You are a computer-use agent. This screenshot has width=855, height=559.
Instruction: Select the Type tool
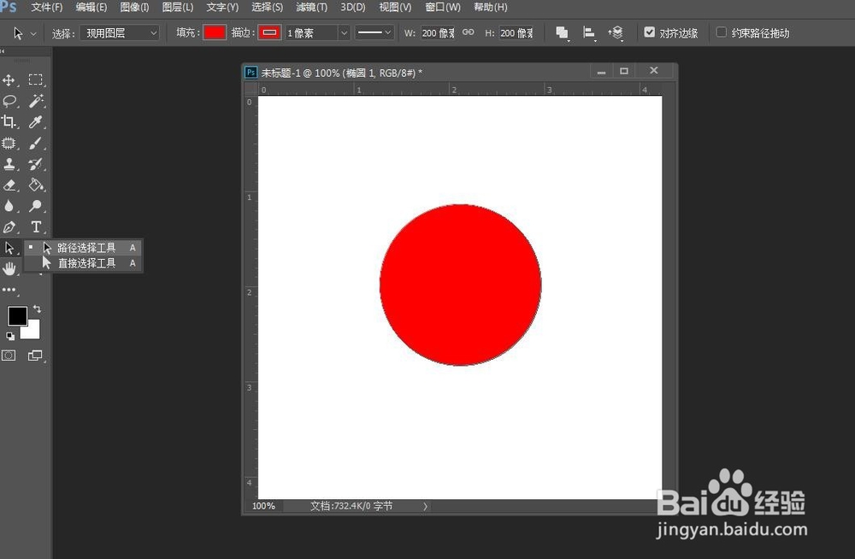(x=35, y=227)
